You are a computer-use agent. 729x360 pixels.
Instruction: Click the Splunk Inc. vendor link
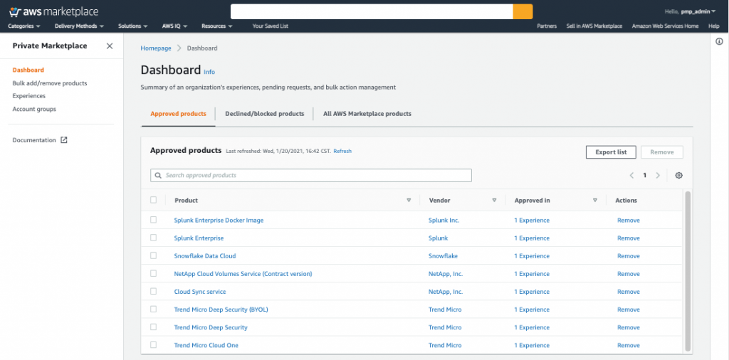pyautogui.click(x=444, y=220)
